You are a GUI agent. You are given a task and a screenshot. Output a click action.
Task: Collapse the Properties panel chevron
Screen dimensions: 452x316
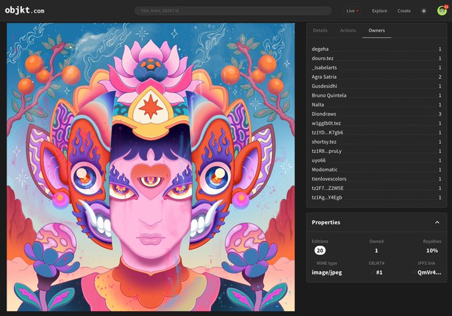(x=437, y=222)
